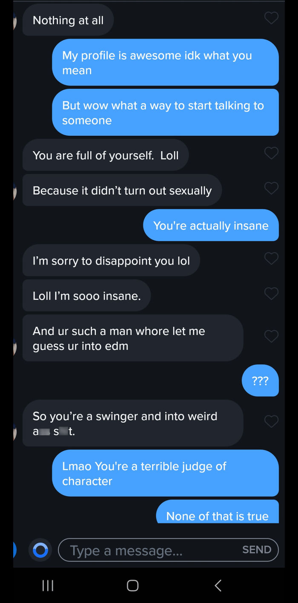The image size is (298, 603).
Task: Tap the Android home button
Action: click(133, 586)
